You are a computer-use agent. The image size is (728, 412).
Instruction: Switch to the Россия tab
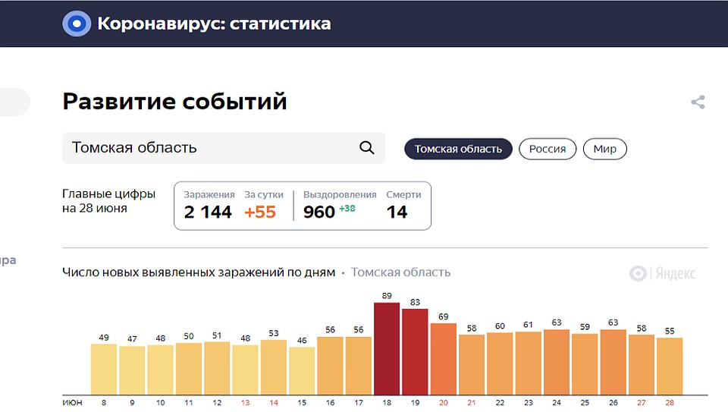(x=548, y=149)
